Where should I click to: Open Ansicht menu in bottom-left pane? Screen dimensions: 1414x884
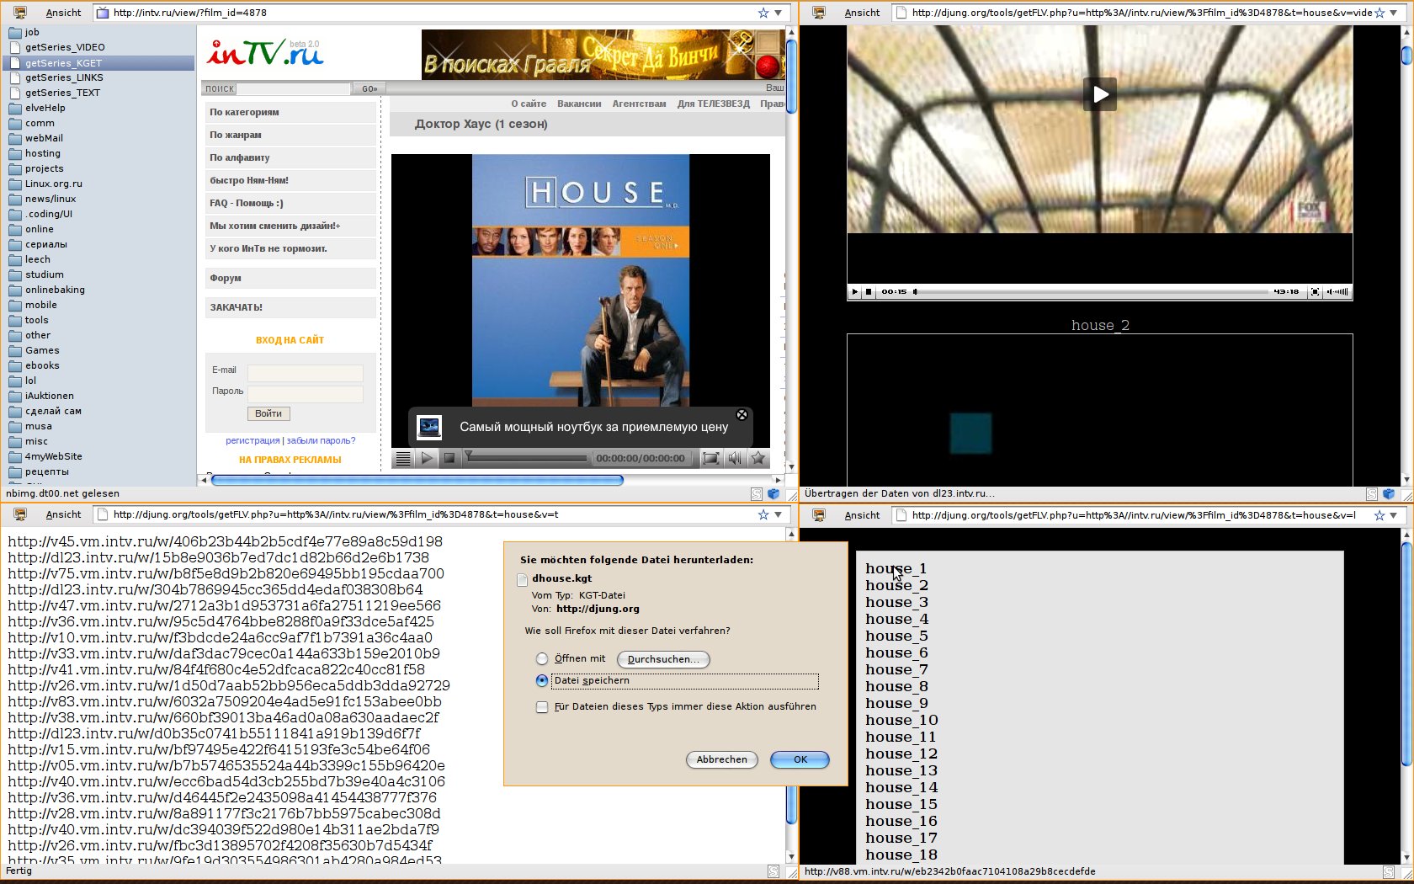click(x=63, y=514)
